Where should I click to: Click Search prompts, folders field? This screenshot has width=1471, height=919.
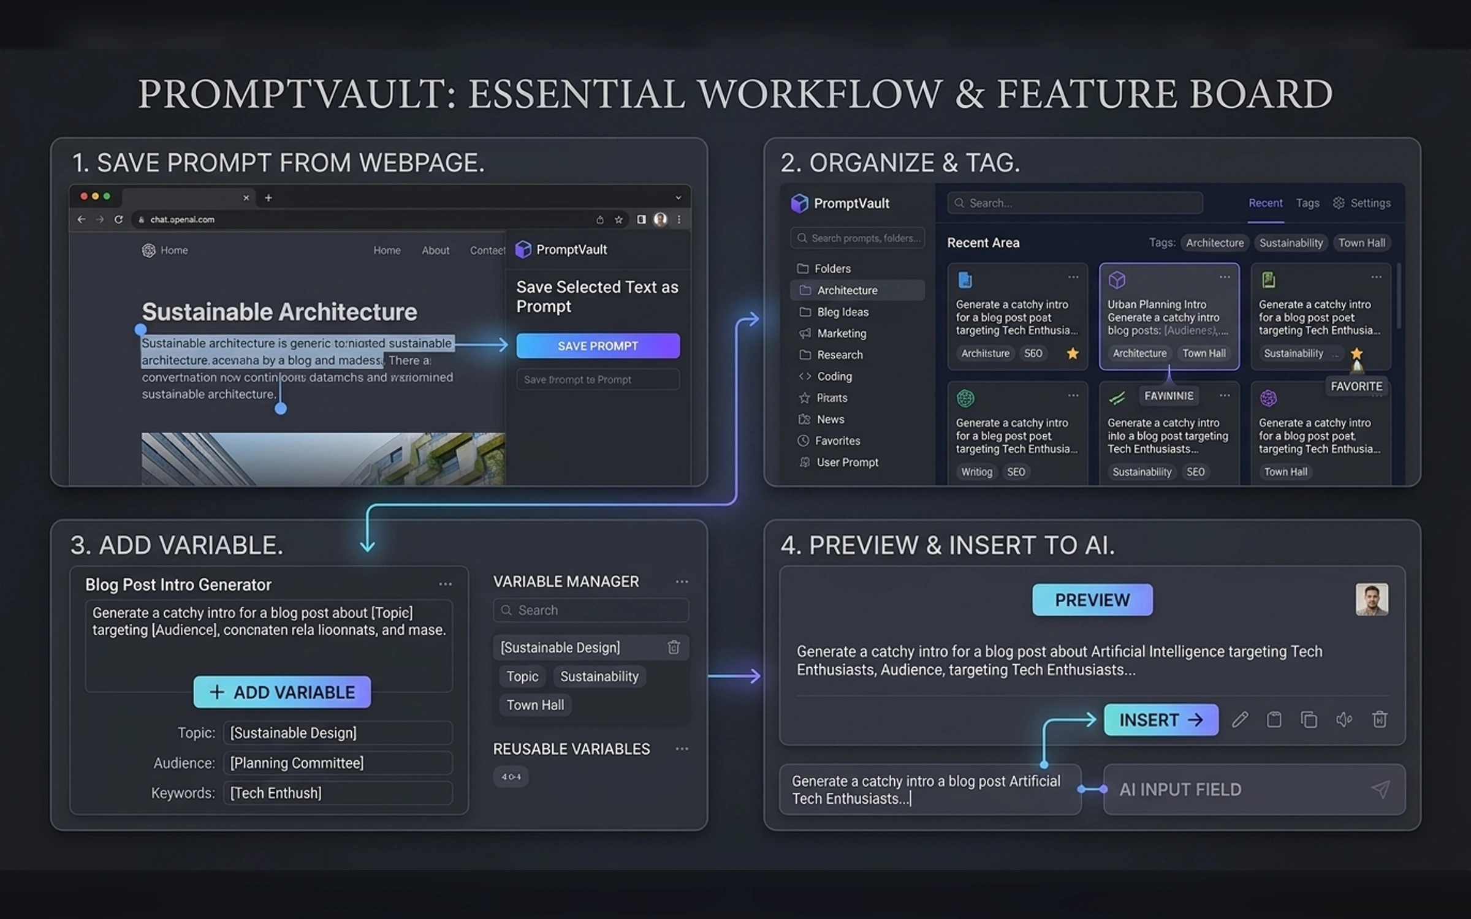[x=857, y=238]
